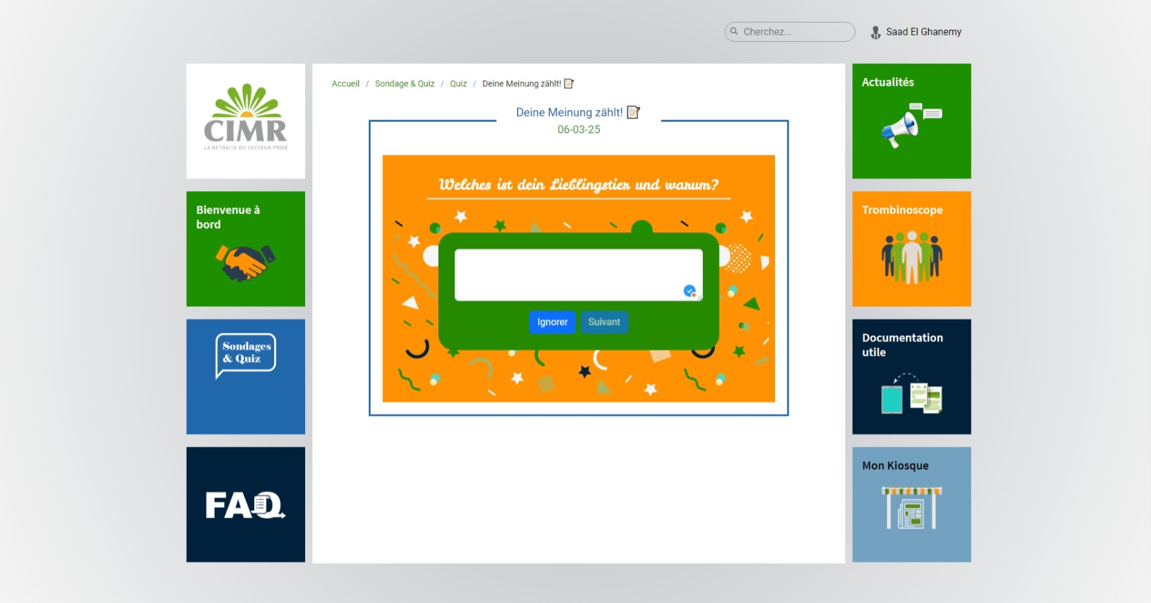Open the Documentation utile tile

[x=911, y=376]
